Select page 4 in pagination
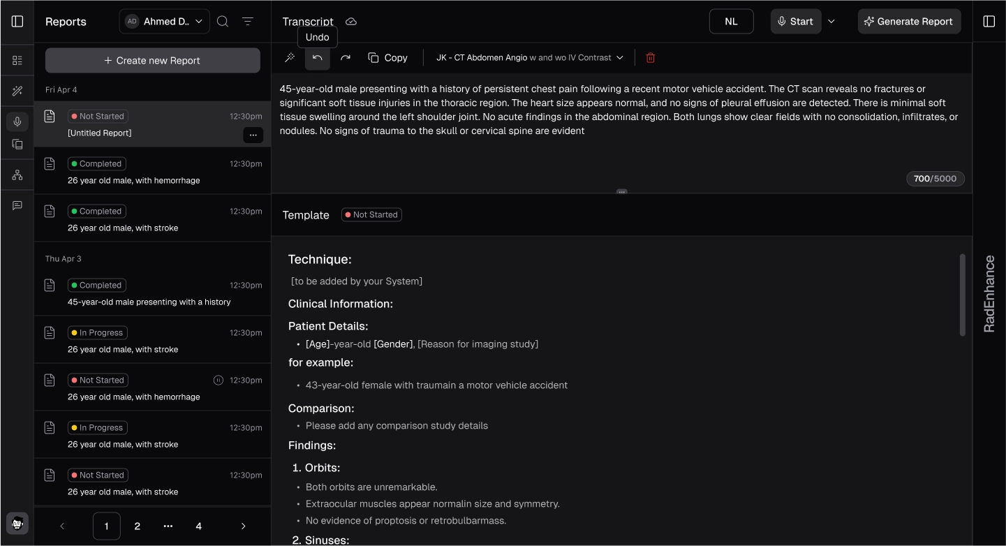This screenshot has width=1006, height=546. pos(199,526)
